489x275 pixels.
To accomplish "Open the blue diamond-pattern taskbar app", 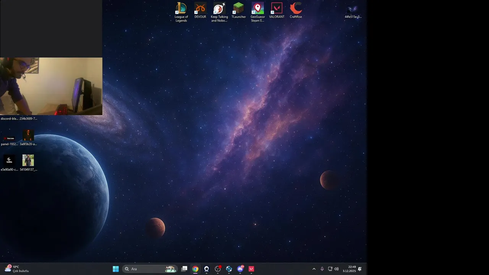I will coord(229,269).
